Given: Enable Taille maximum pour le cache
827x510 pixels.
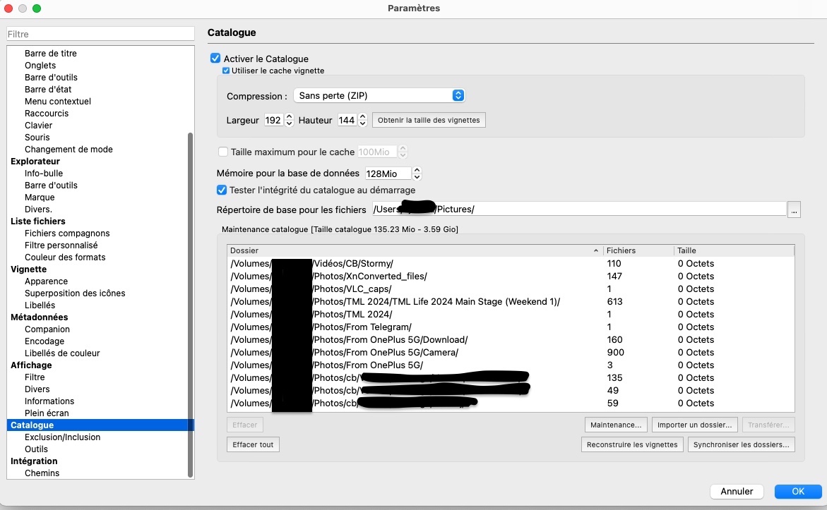Looking at the screenshot, I should (223, 152).
